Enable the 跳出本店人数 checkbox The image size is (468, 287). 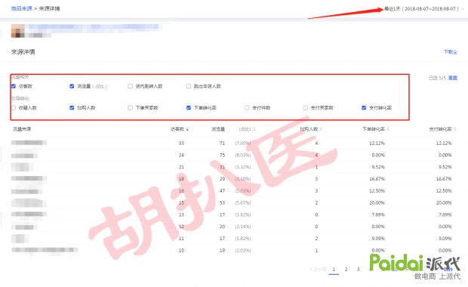[189, 86]
